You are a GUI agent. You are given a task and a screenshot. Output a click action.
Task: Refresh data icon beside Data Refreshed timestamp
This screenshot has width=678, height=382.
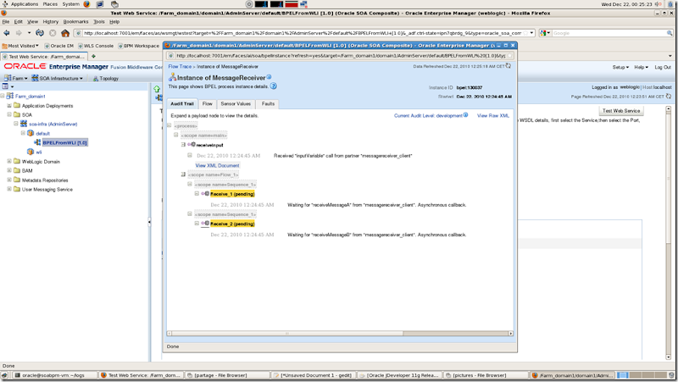click(508, 66)
